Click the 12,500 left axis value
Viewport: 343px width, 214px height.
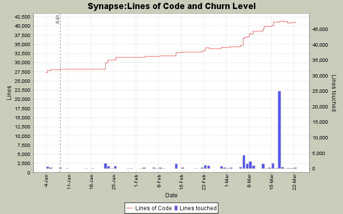22,127
